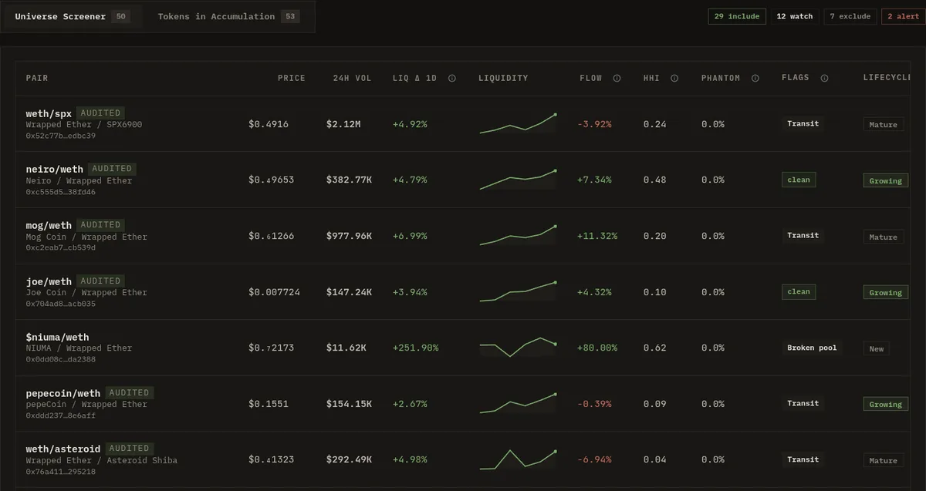The width and height of the screenshot is (926, 491).
Task: Click New lifecycle tag on $niuma/weth
Action: [877, 348]
